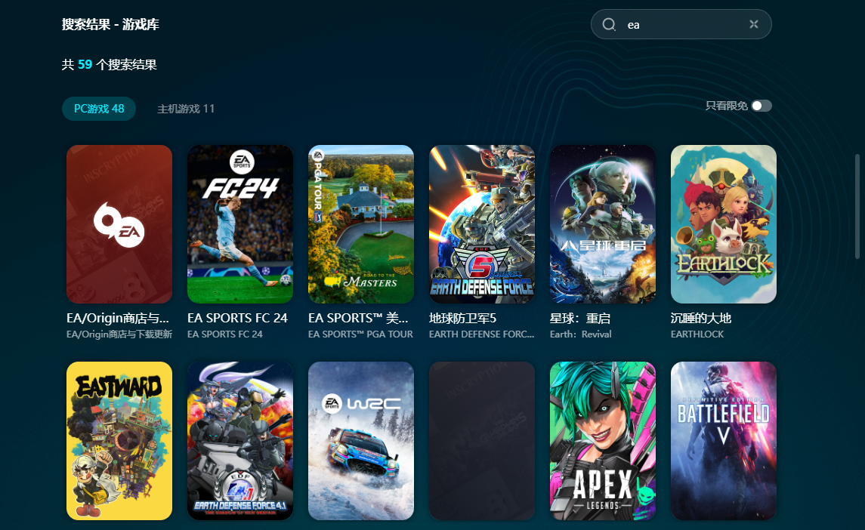Open the Earthlock game cover
This screenshot has width=865, height=530.
[x=724, y=224]
